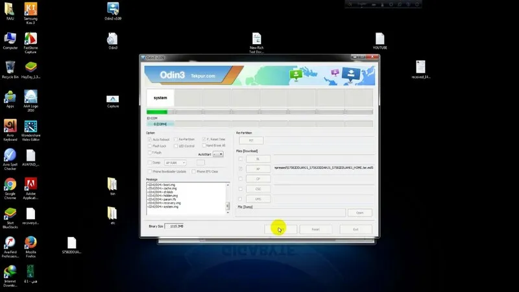Open the Wondershare Video Editor icon
Screen dimensions: 519x292
[x=30, y=126]
